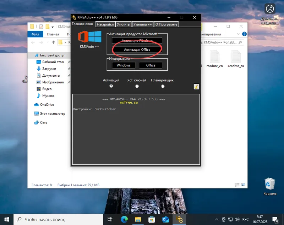
Task: Choose the Уст. ключей radio option
Action: [x=137, y=85]
